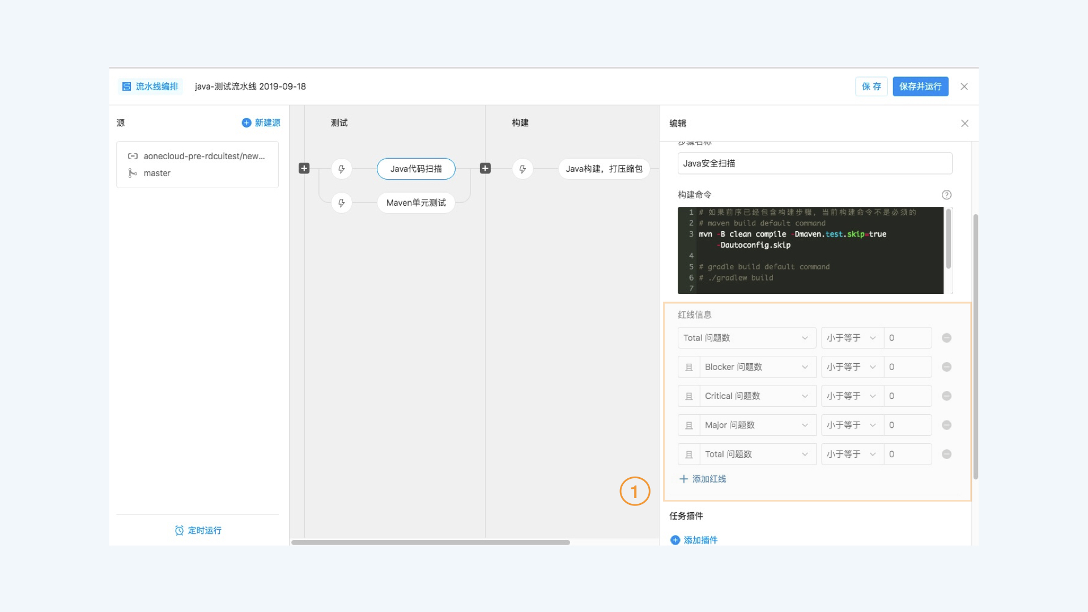Screen dimensions: 1088x612
Task: Open 小于等于 operator dropdown on Blocker row
Action: click(x=852, y=367)
